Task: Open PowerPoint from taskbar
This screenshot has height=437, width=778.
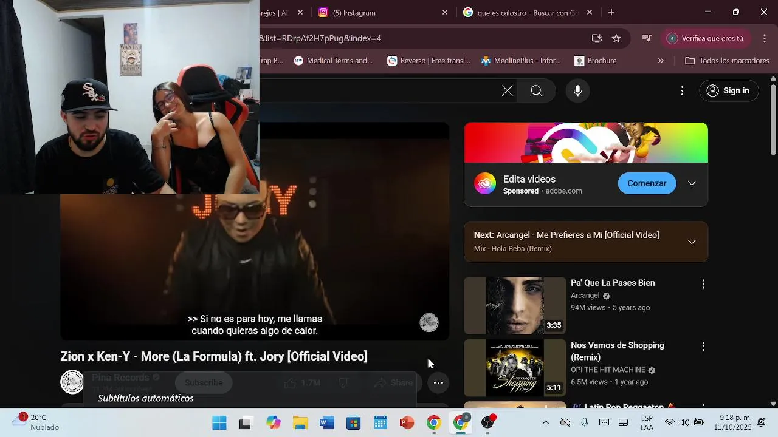Action: [407, 423]
